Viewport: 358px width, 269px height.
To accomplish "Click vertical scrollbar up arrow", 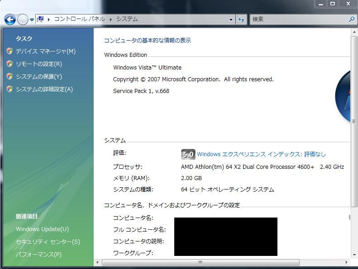I will (x=354, y=32).
